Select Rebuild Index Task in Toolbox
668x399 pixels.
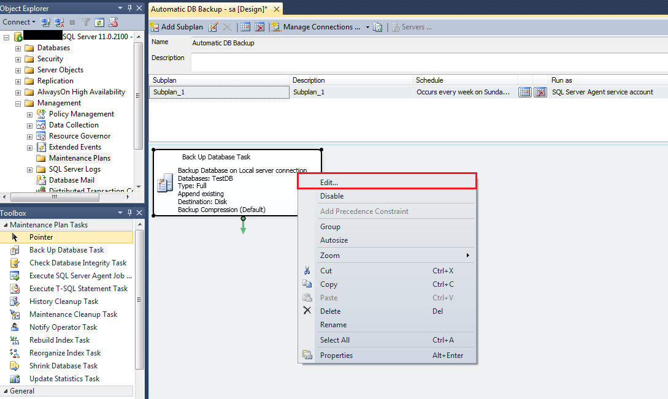point(59,340)
